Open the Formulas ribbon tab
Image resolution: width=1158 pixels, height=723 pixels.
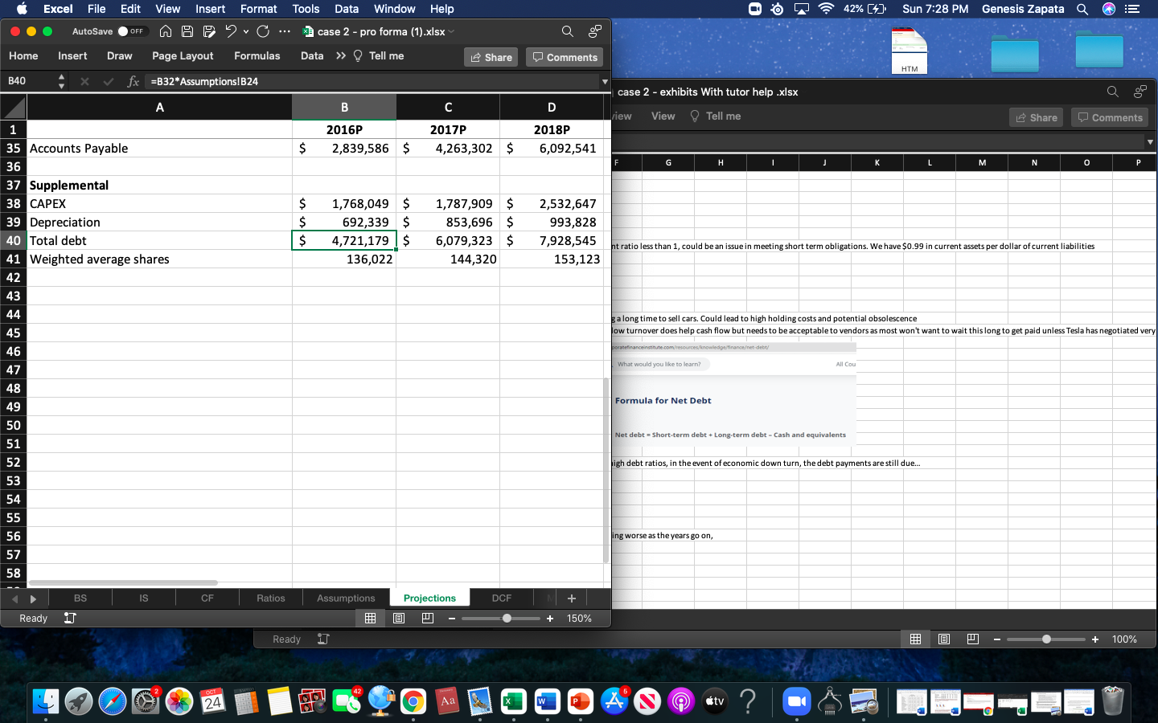[257, 55]
